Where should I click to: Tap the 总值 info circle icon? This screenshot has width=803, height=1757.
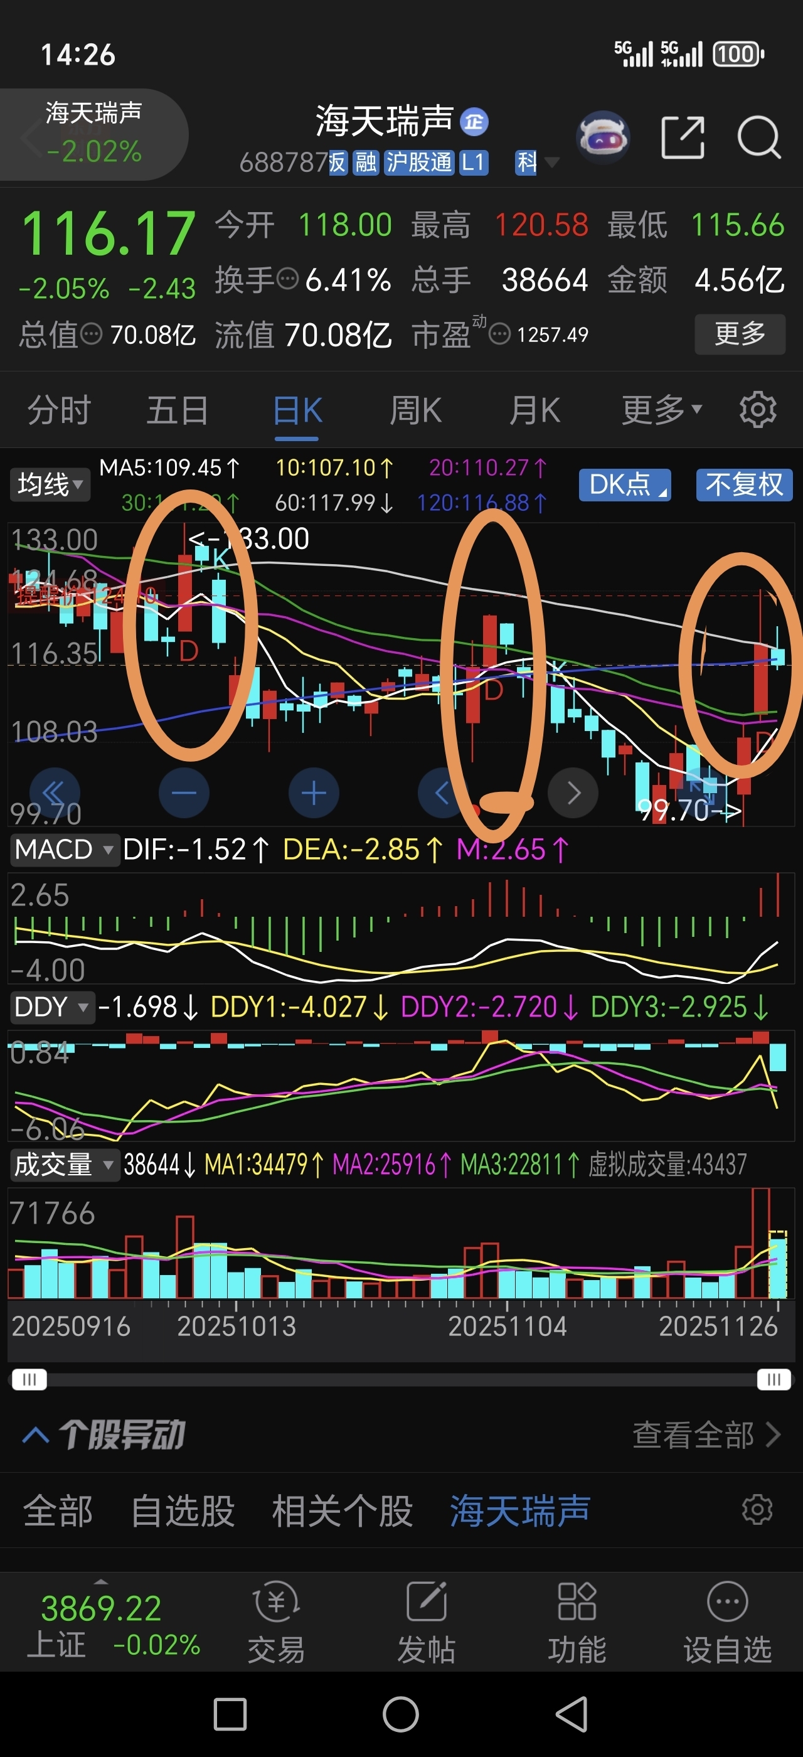point(92,334)
